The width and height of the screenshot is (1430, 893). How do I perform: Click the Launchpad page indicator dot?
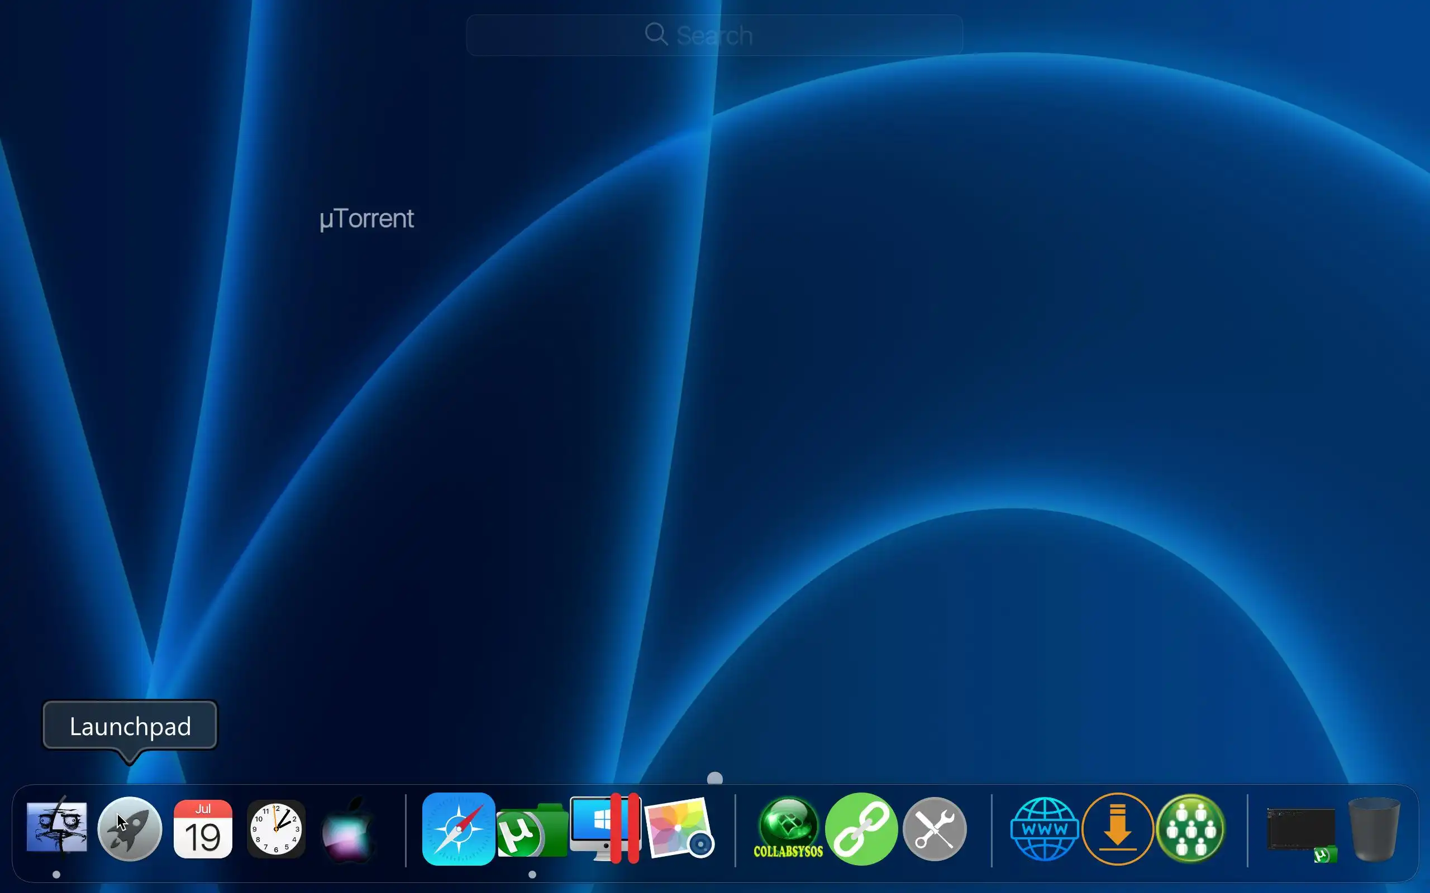click(714, 779)
